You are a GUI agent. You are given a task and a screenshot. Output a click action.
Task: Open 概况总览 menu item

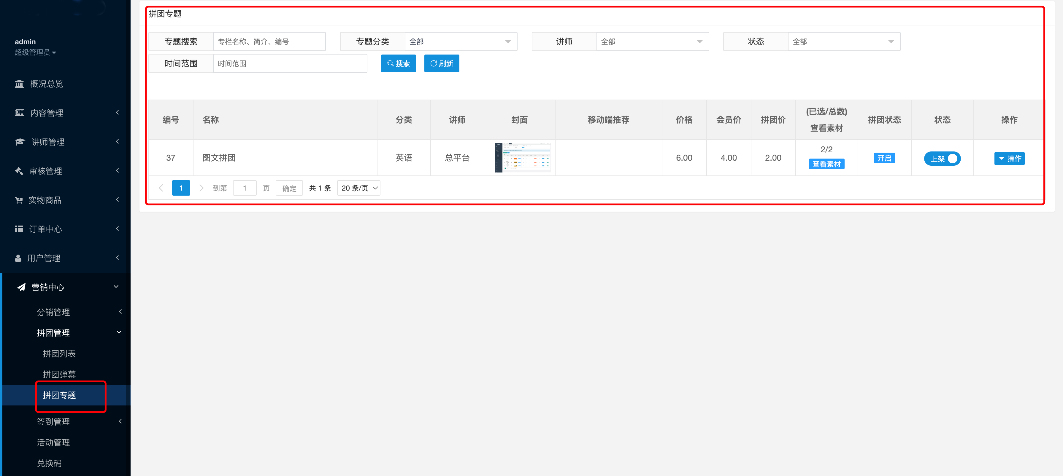click(x=47, y=84)
